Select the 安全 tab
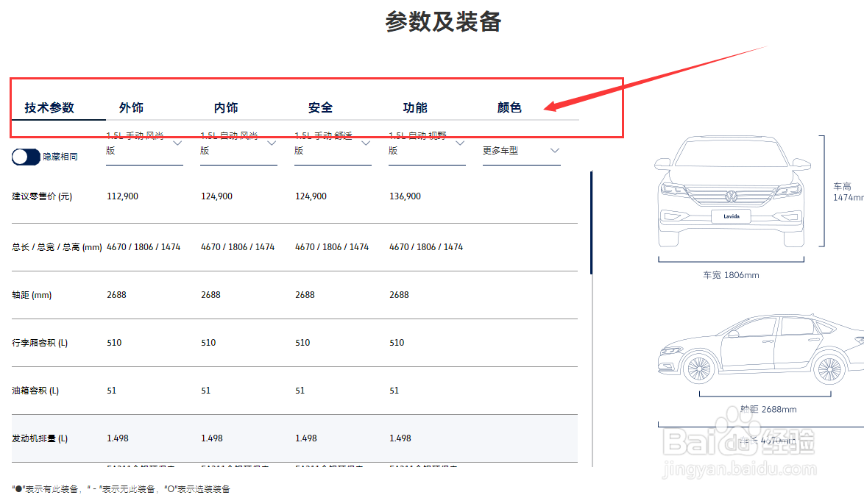 tap(320, 107)
